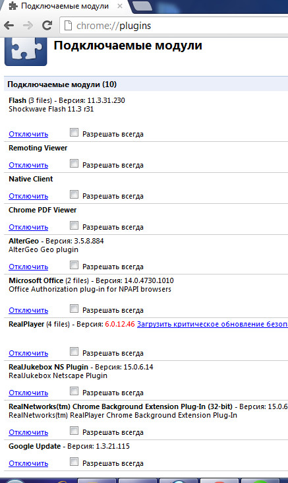Click the 'Chrome PDF Viewer' plugin name
Viewport: 288px width, 483px height.
(x=42, y=210)
